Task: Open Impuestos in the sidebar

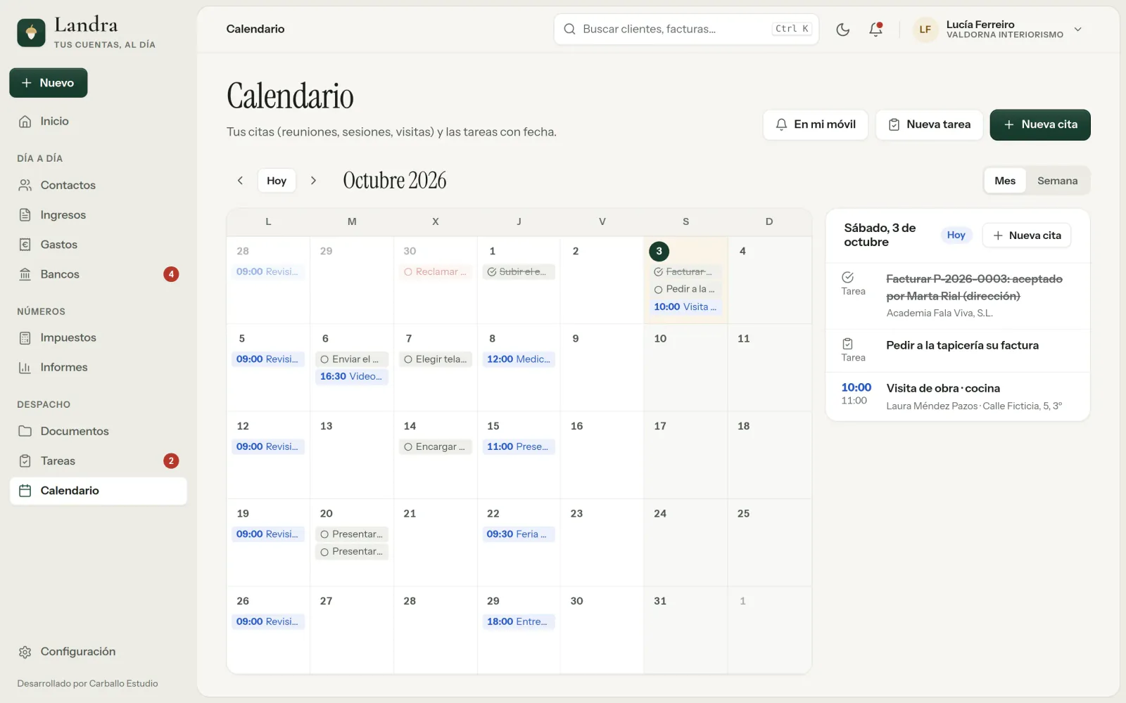Action: coord(98,337)
